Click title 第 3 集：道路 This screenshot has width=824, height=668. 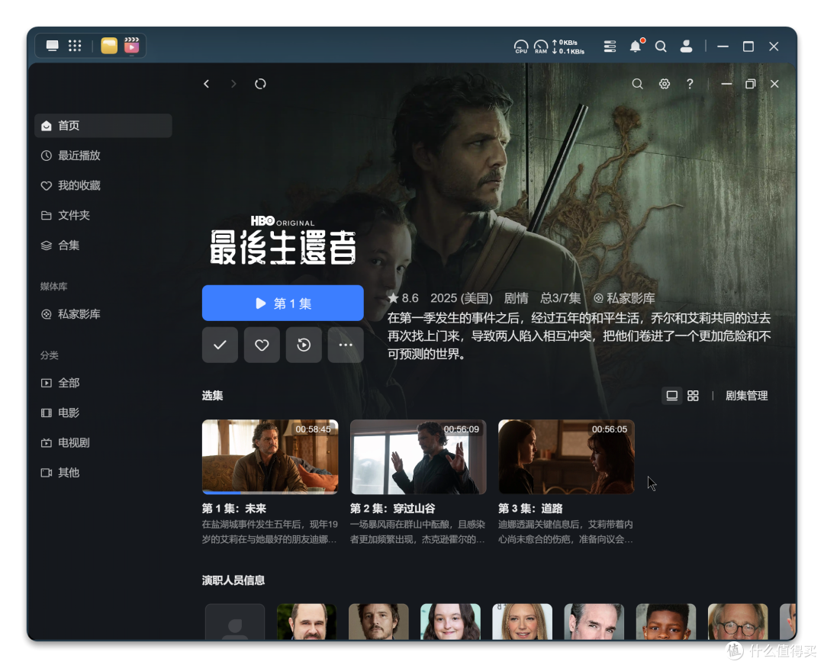(x=530, y=509)
